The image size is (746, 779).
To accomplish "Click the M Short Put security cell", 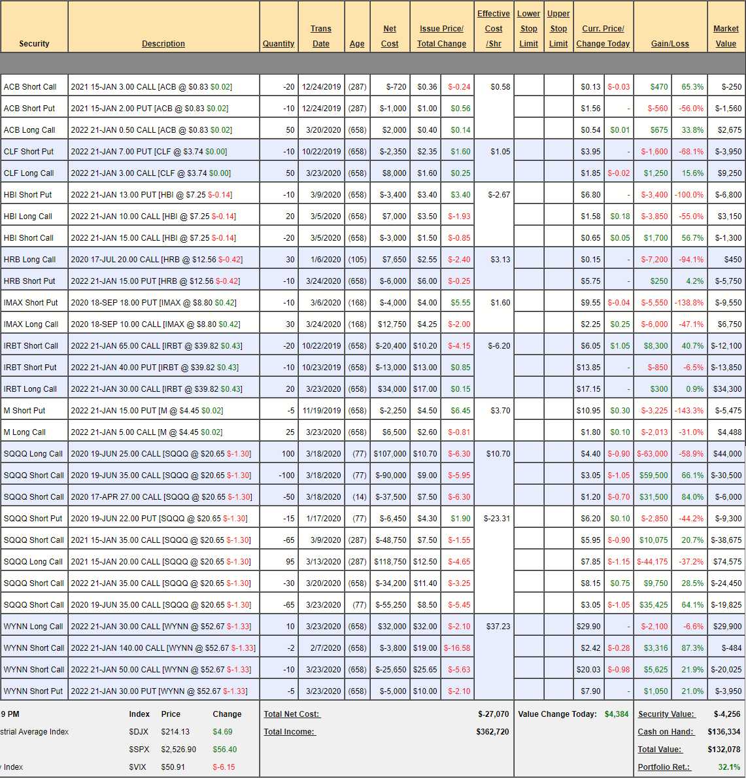I will [25, 411].
